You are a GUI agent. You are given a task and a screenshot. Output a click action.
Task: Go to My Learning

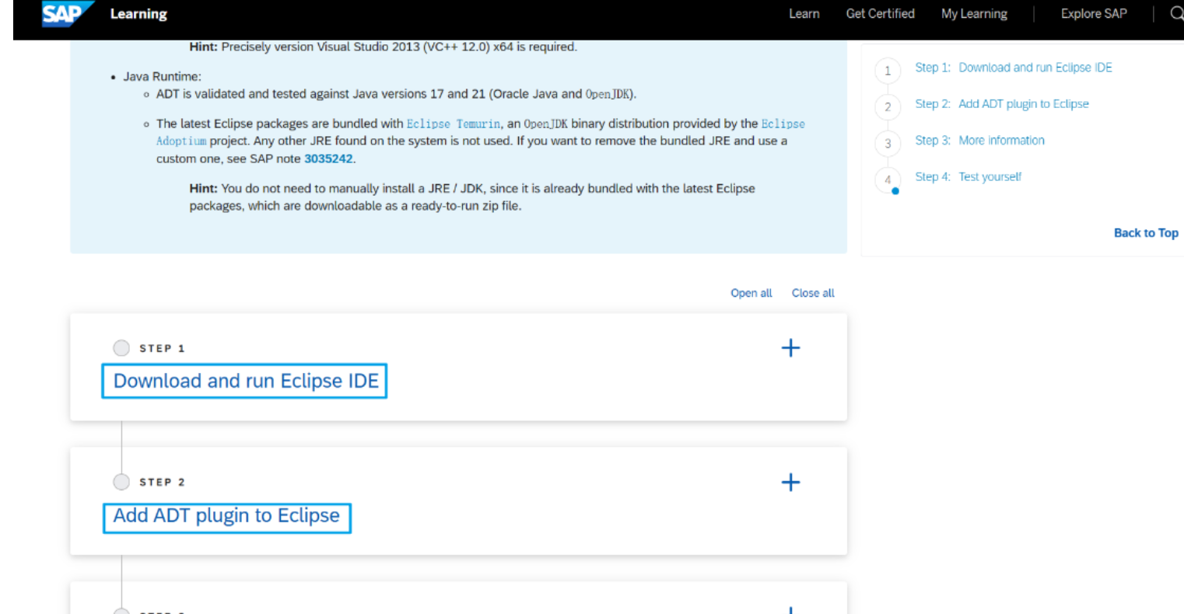point(974,13)
